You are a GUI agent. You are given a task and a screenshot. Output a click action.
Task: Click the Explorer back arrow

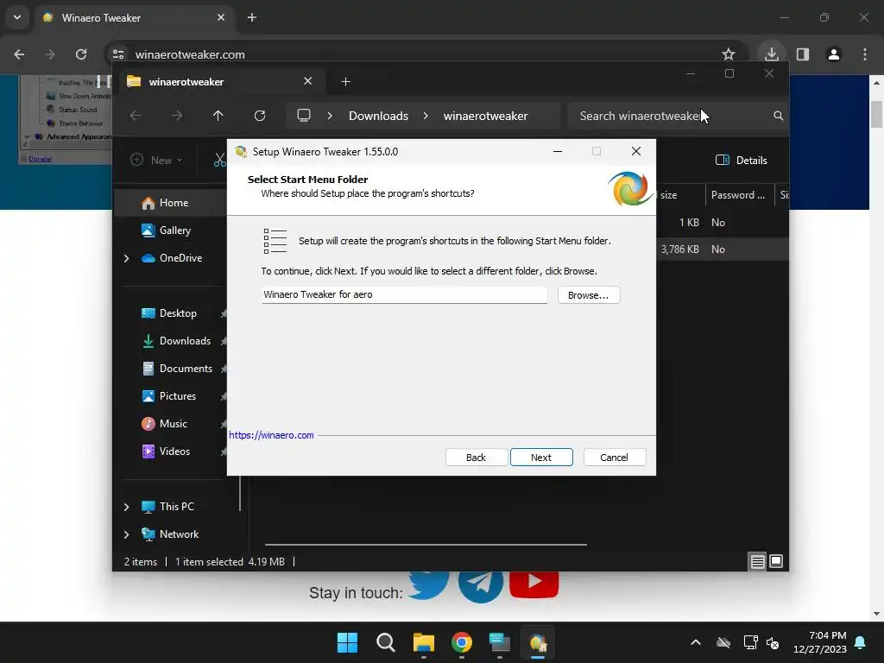tap(136, 116)
